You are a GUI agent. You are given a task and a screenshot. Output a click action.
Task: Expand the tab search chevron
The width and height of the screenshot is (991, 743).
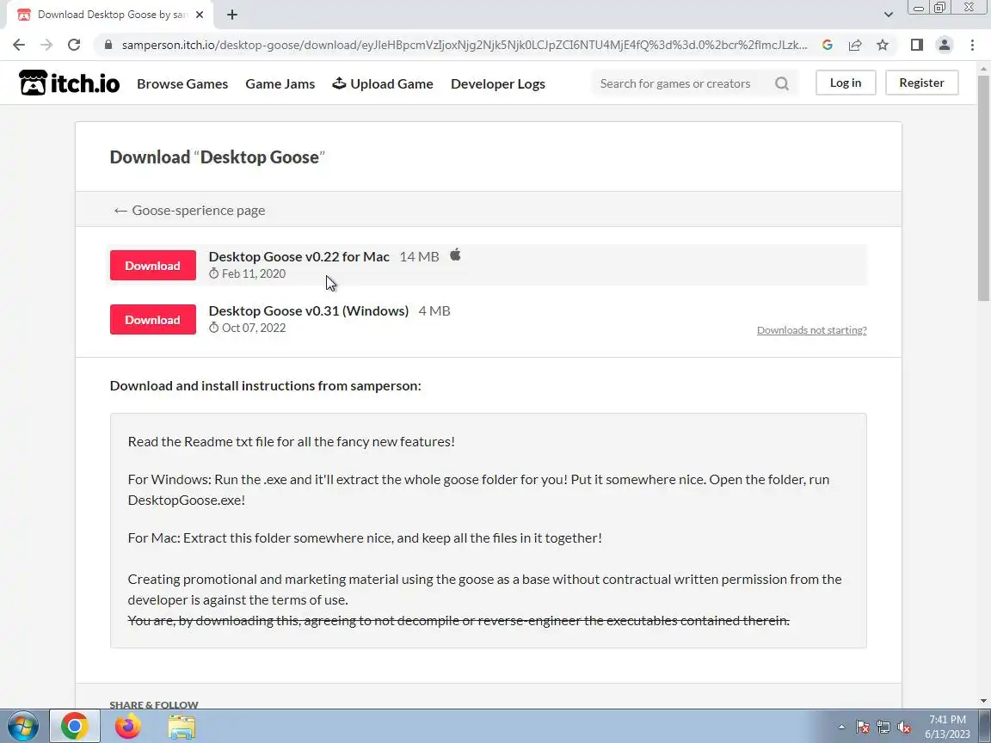click(x=889, y=15)
